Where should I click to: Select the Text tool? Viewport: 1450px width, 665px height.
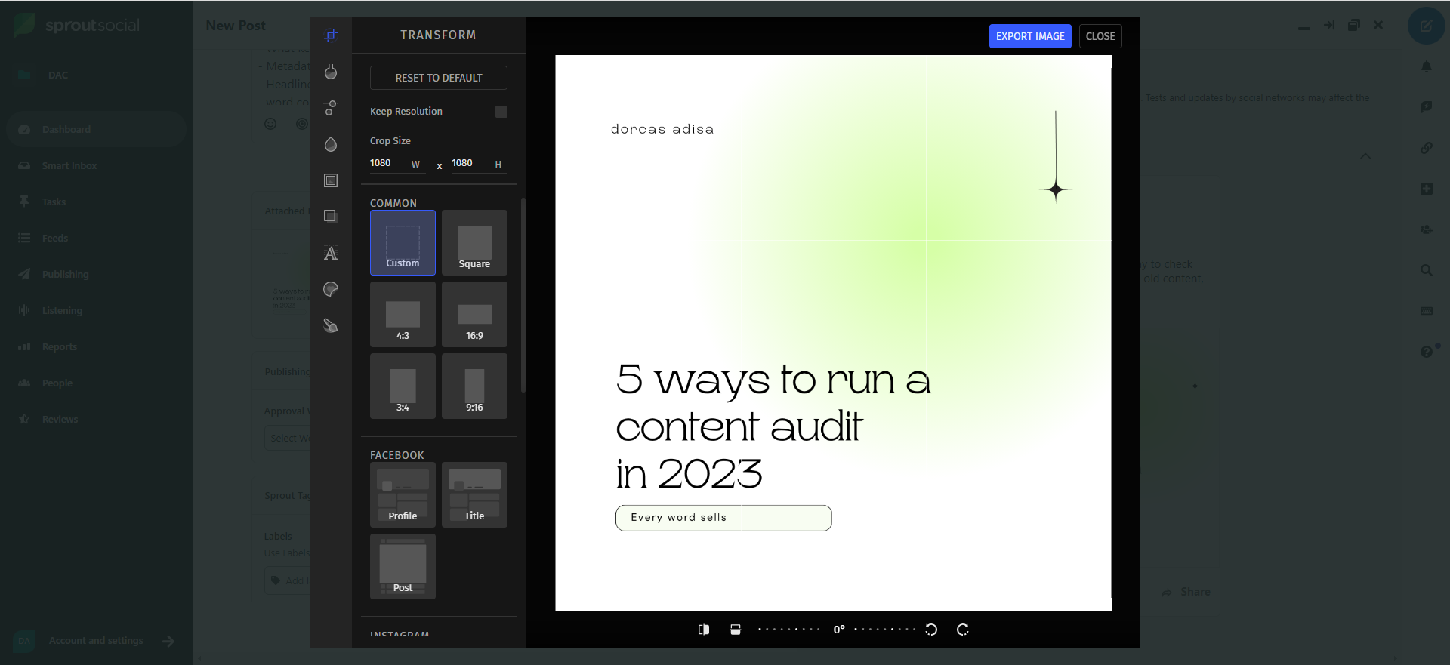(x=331, y=253)
